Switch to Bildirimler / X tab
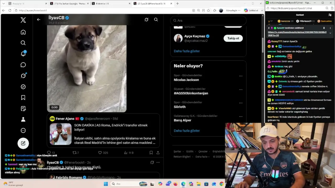Image resolution: width=335 pixels, height=188 pixels. [111, 4]
